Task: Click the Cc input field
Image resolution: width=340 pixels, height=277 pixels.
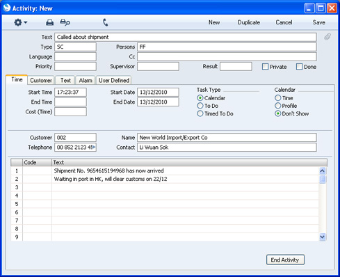Action: pos(227,56)
